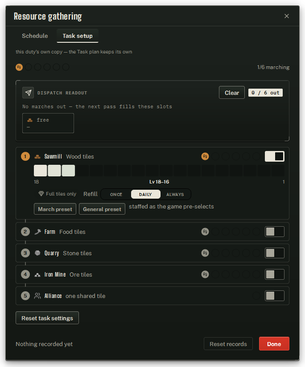
Task: Toggle Full tiles only option
Action: coord(58,194)
